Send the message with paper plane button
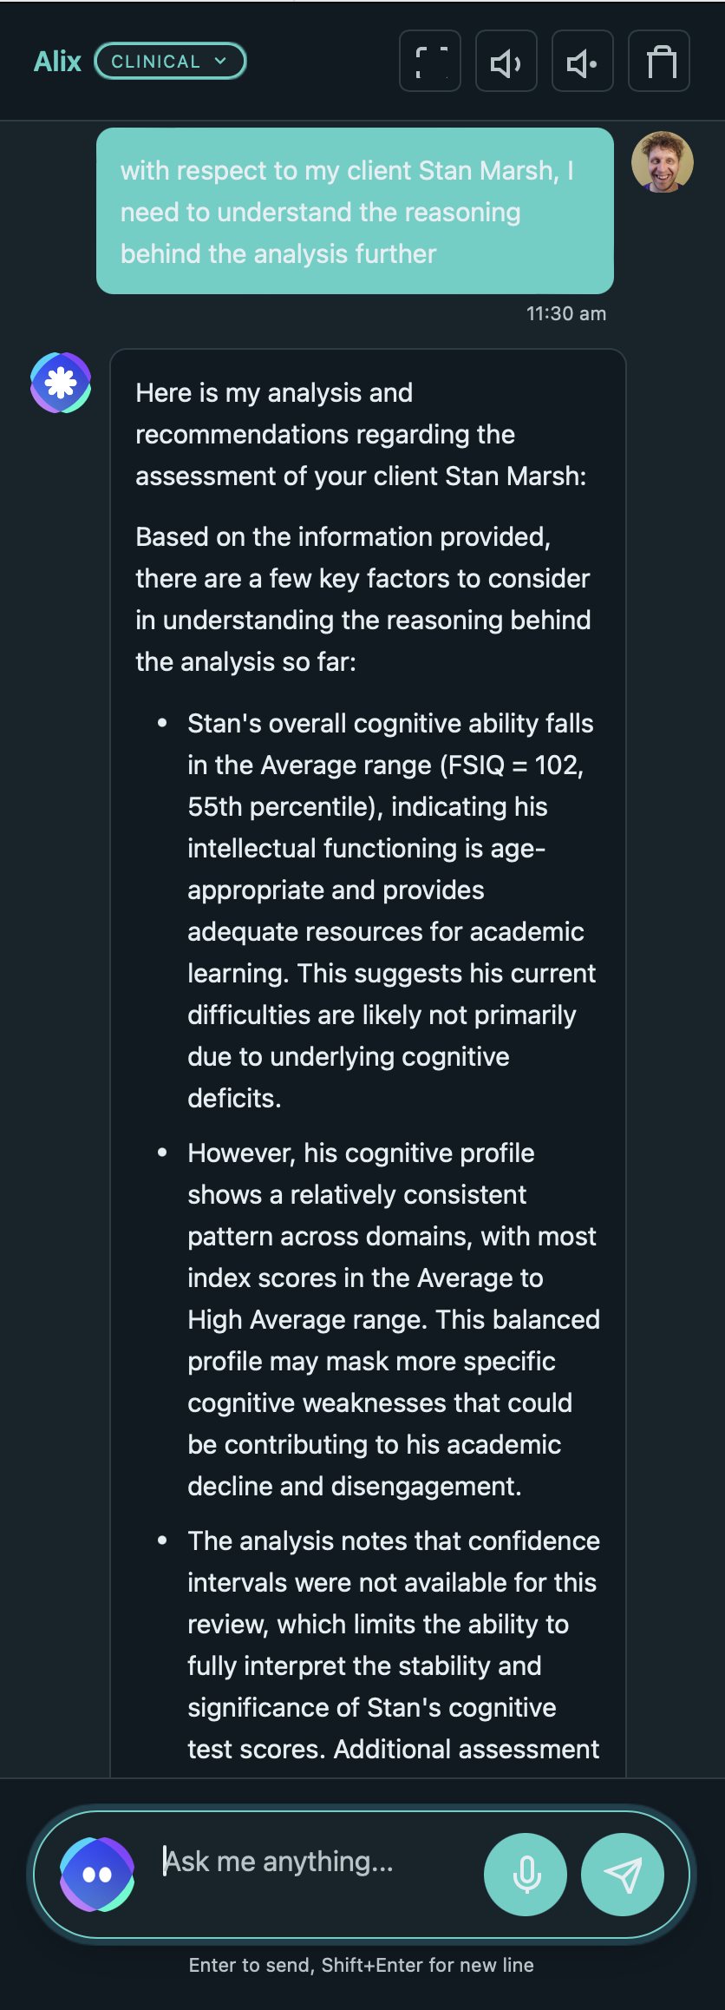Image resolution: width=725 pixels, height=2010 pixels. [x=623, y=1875]
